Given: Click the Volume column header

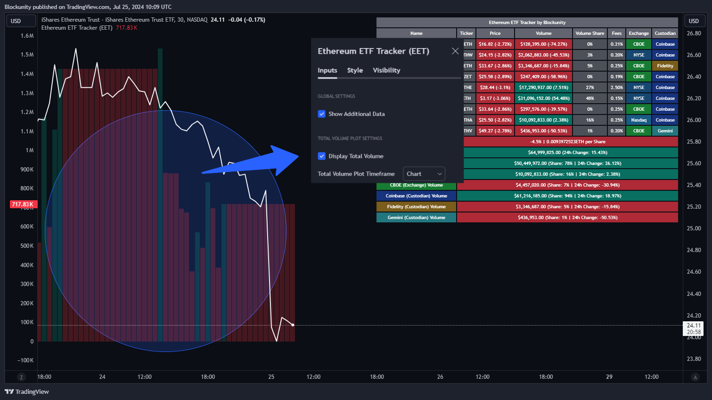Looking at the screenshot, I should click(x=544, y=33).
